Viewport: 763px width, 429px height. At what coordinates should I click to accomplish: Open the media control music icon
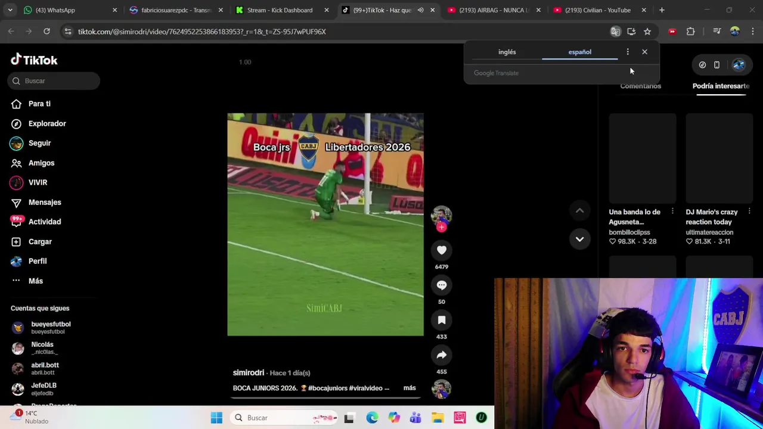(717, 32)
